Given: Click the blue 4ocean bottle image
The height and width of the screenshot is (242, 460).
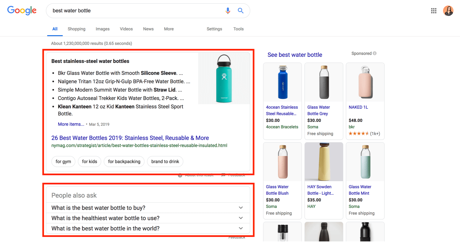Looking at the screenshot, I should 283,82.
